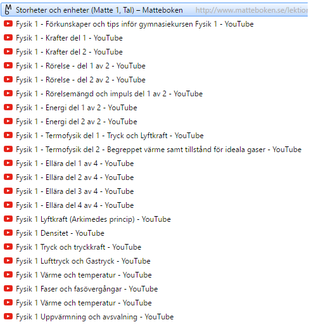Click YouTube icon beside Termofysik del 2
Image resolution: width=309 pixels, height=327 pixels.
8,149
